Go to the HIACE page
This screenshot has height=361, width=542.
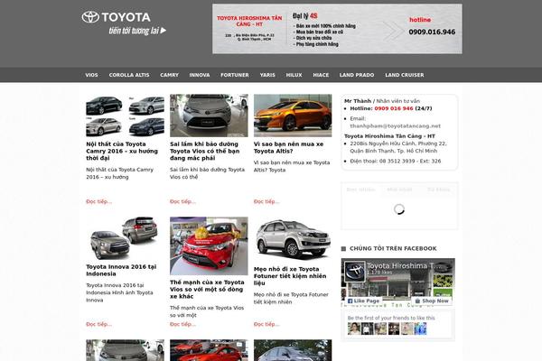(x=321, y=75)
